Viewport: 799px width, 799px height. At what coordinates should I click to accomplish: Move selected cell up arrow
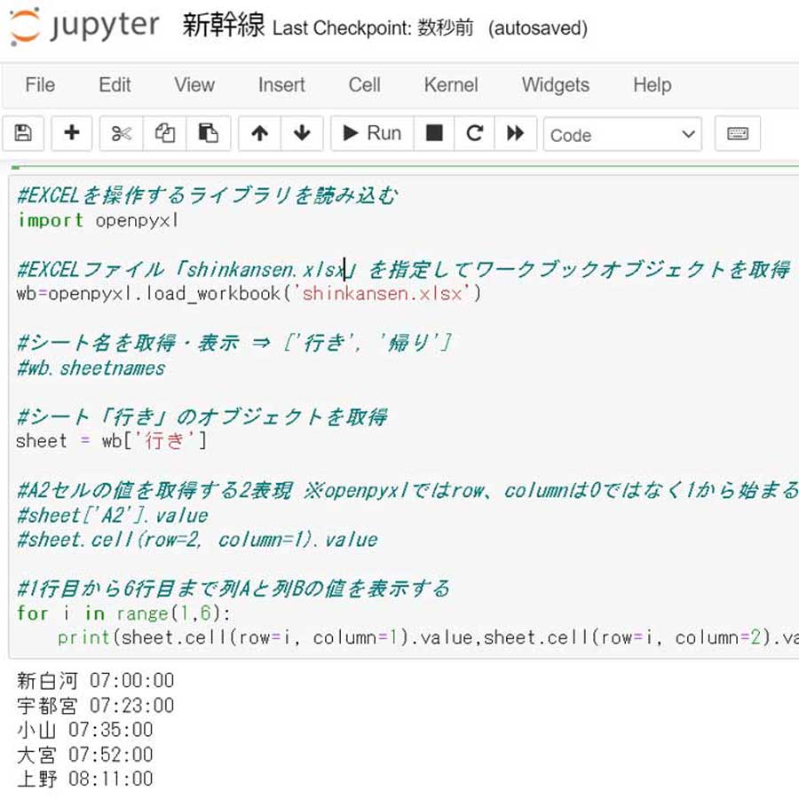260,133
